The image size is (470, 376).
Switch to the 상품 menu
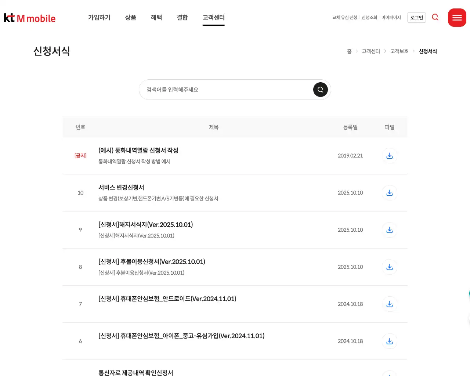[x=130, y=17]
